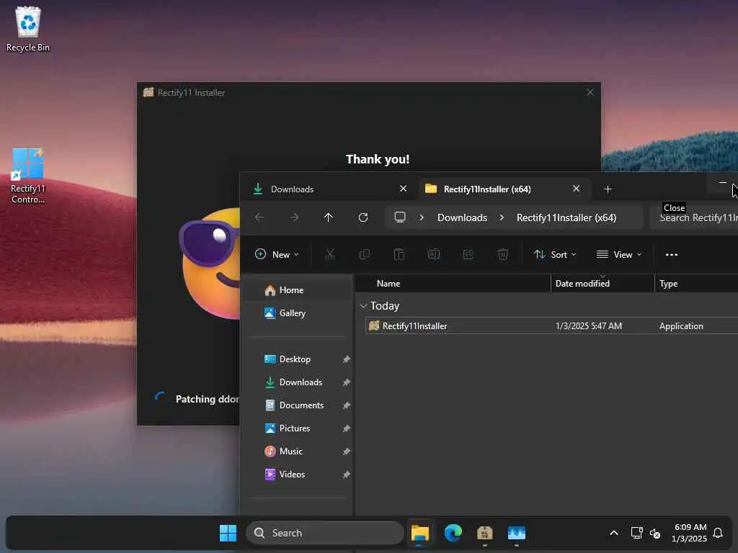Unpin Desktop using its pin icon
This screenshot has width=738, height=553.
(x=347, y=359)
